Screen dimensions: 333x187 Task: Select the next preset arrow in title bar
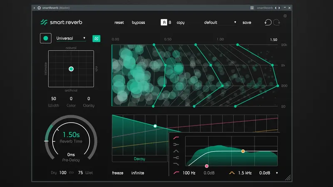[279, 8]
